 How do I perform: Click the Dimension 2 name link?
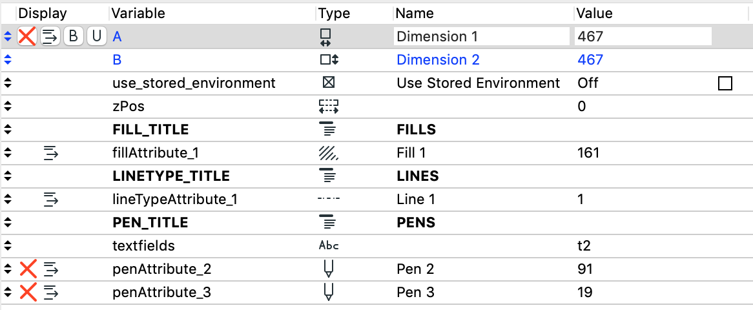(x=438, y=60)
